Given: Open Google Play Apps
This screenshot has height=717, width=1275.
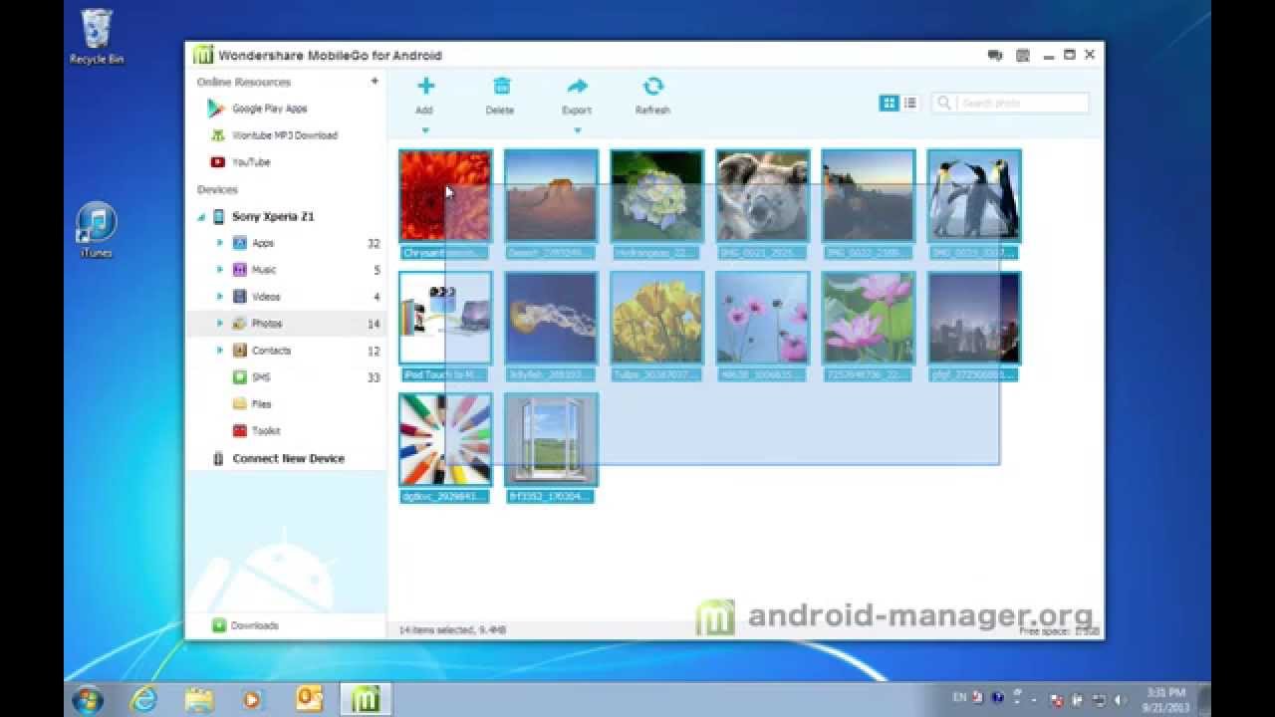Looking at the screenshot, I should click(269, 109).
